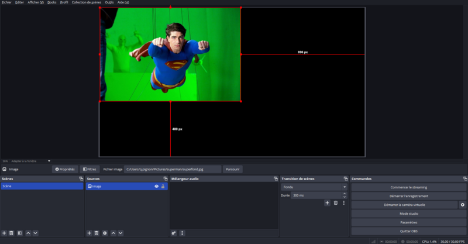The image size is (468, 244).
Task: Remove transition with trash icon
Action: pos(335,203)
